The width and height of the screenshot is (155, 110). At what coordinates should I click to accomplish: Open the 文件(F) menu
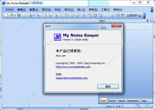(x=9, y=10)
